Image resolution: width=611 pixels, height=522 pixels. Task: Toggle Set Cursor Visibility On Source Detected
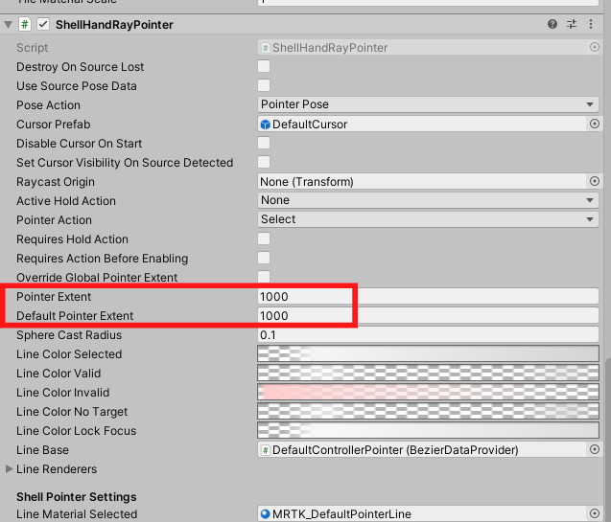pos(264,162)
